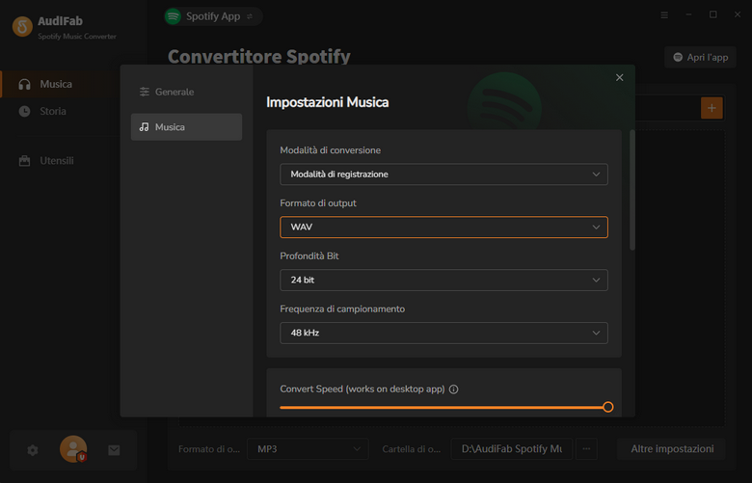The image size is (752, 483).
Task: Click the output folder path field
Action: coord(512,449)
